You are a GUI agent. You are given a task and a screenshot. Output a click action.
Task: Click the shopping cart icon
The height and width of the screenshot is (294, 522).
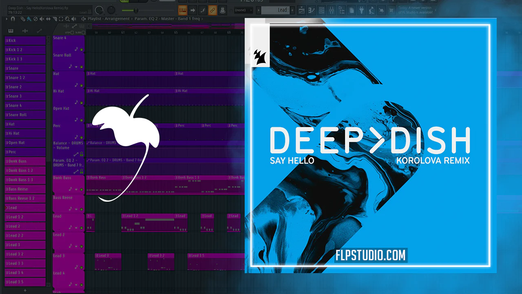coord(391,10)
